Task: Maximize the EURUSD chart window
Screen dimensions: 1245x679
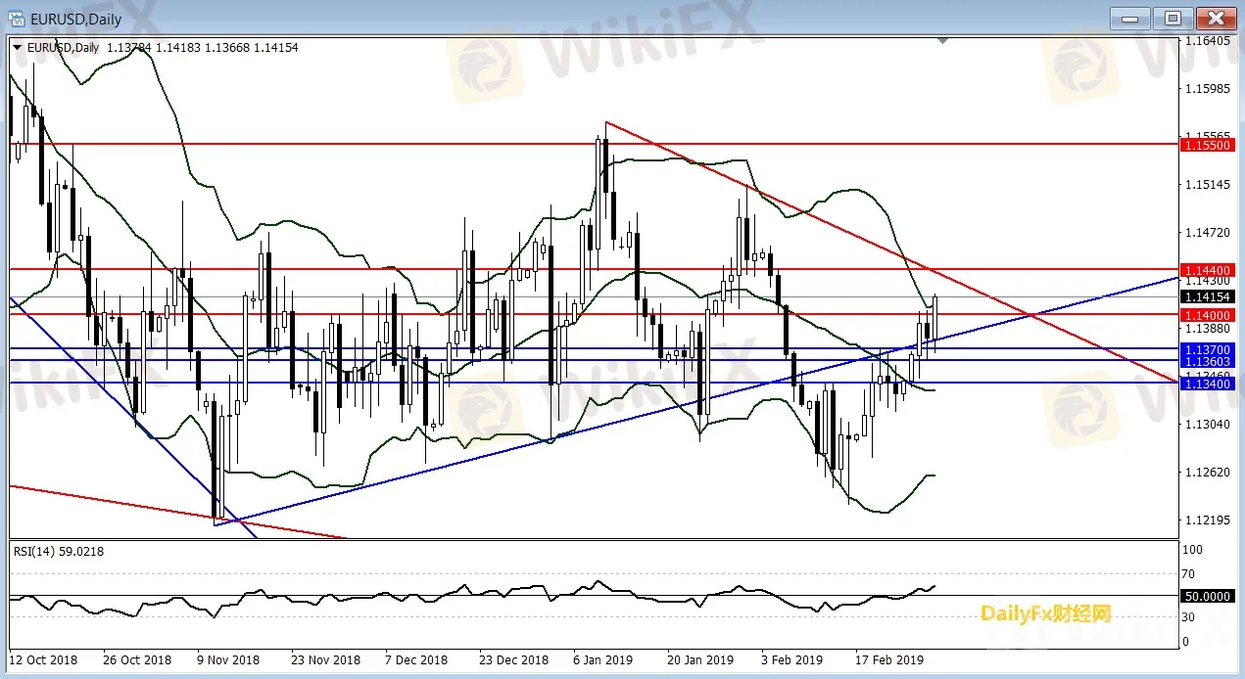Action: coord(1173,18)
